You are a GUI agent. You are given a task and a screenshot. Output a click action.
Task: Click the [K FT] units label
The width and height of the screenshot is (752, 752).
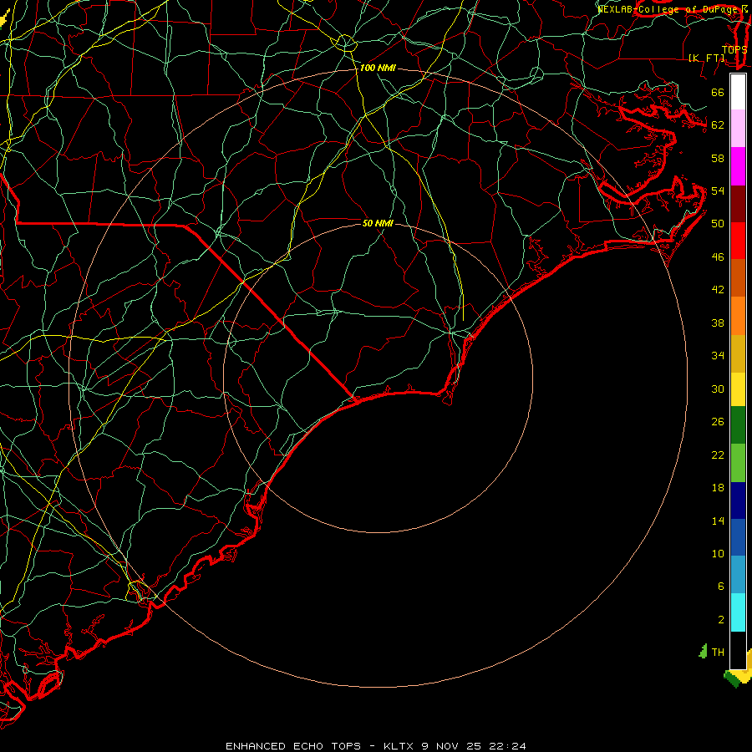[706, 58]
